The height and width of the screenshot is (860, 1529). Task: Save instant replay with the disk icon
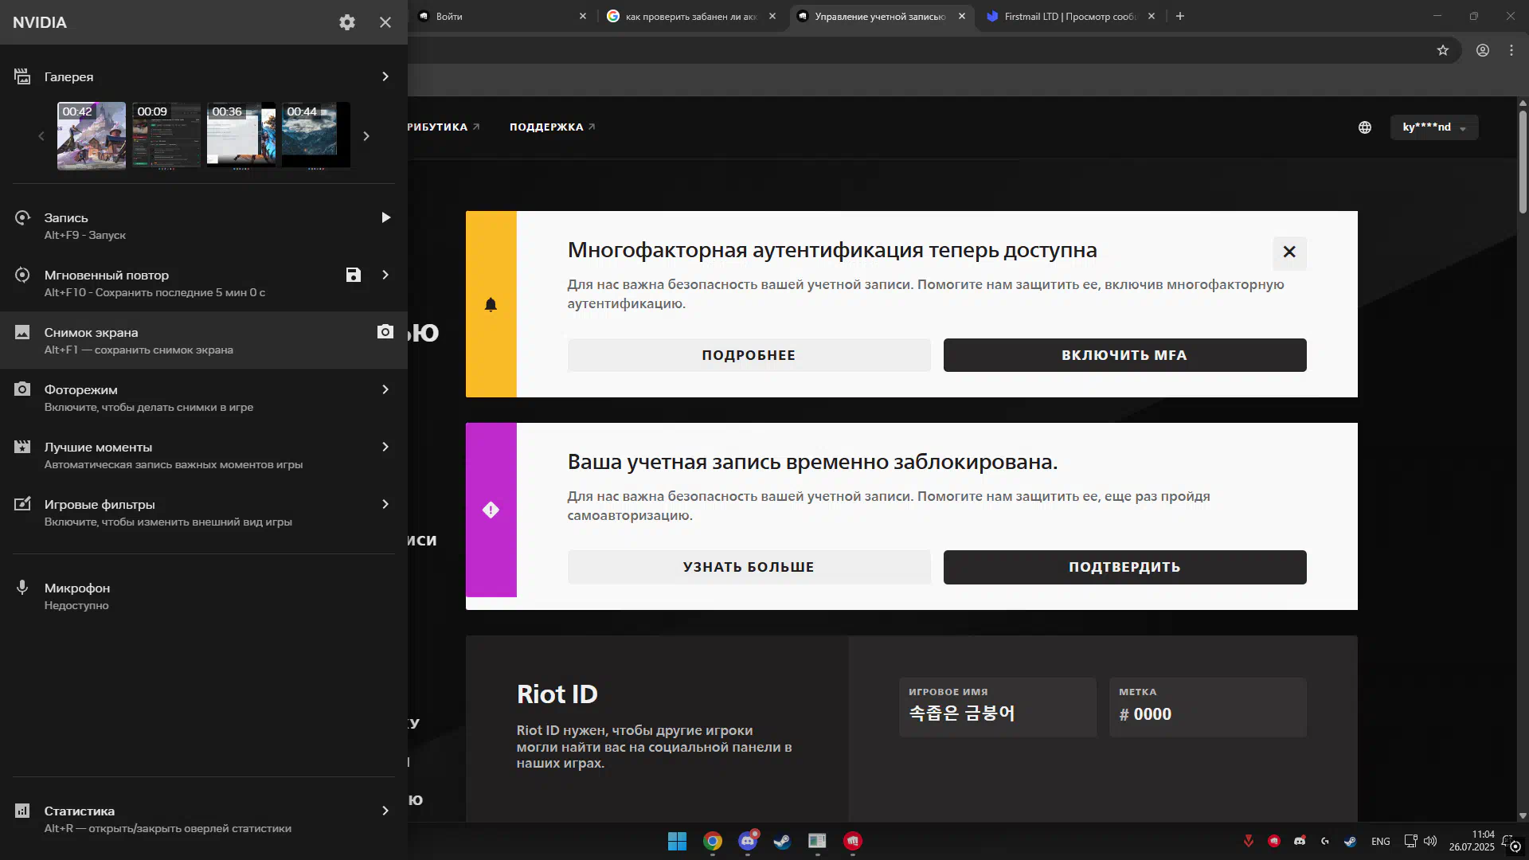pos(354,275)
